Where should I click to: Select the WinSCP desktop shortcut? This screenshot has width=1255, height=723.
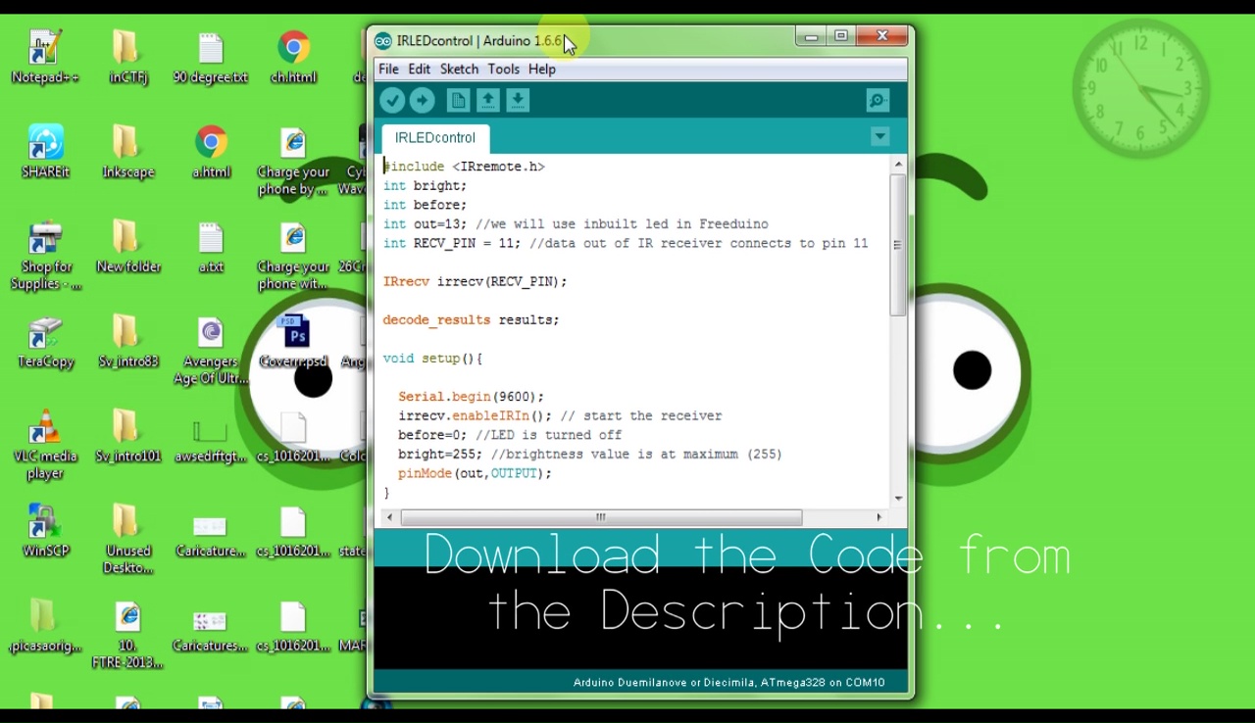(45, 532)
